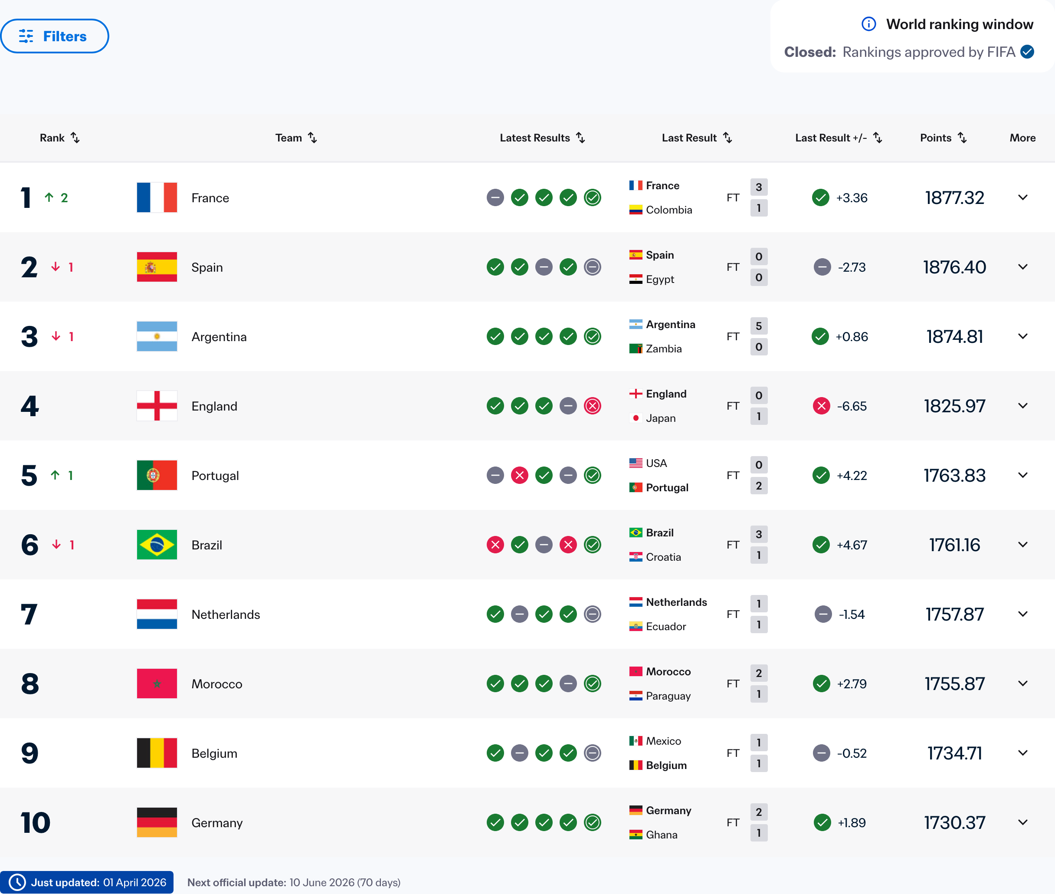
Task: Sort by Points arrows icon
Action: pyautogui.click(x=962, y=138)
